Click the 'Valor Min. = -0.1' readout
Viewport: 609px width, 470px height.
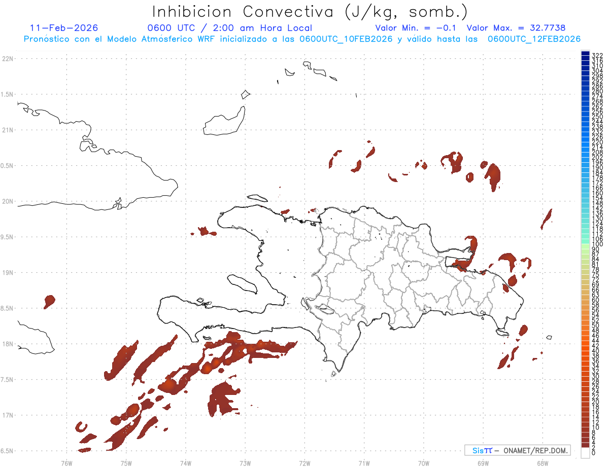click(417, 28)
